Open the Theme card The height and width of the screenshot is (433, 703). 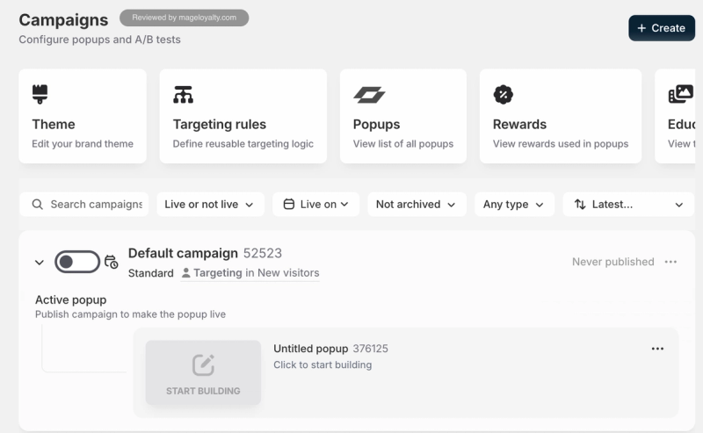[83, 116]
